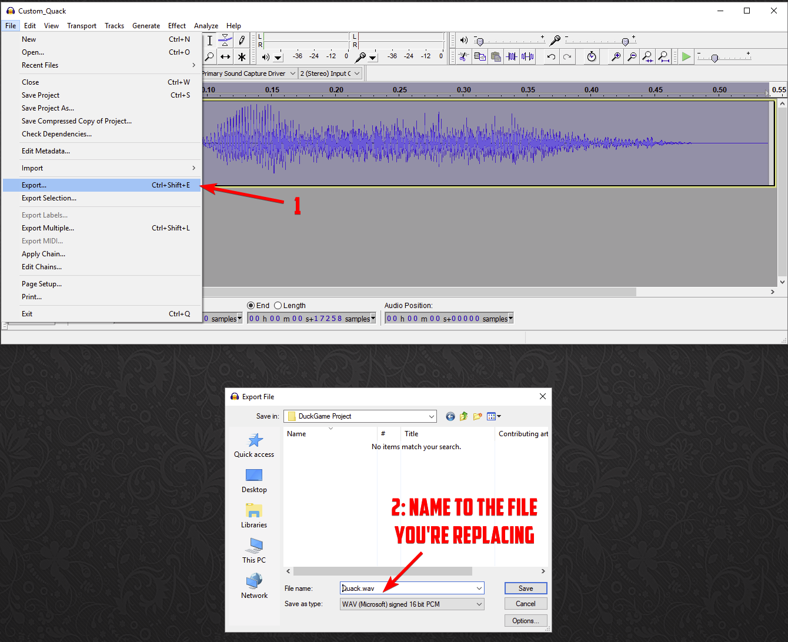Image resolution: width=788 pixels, height=642 pixels.
Task: Click the Cut scissors icon
Action: (x=463, y=57)
